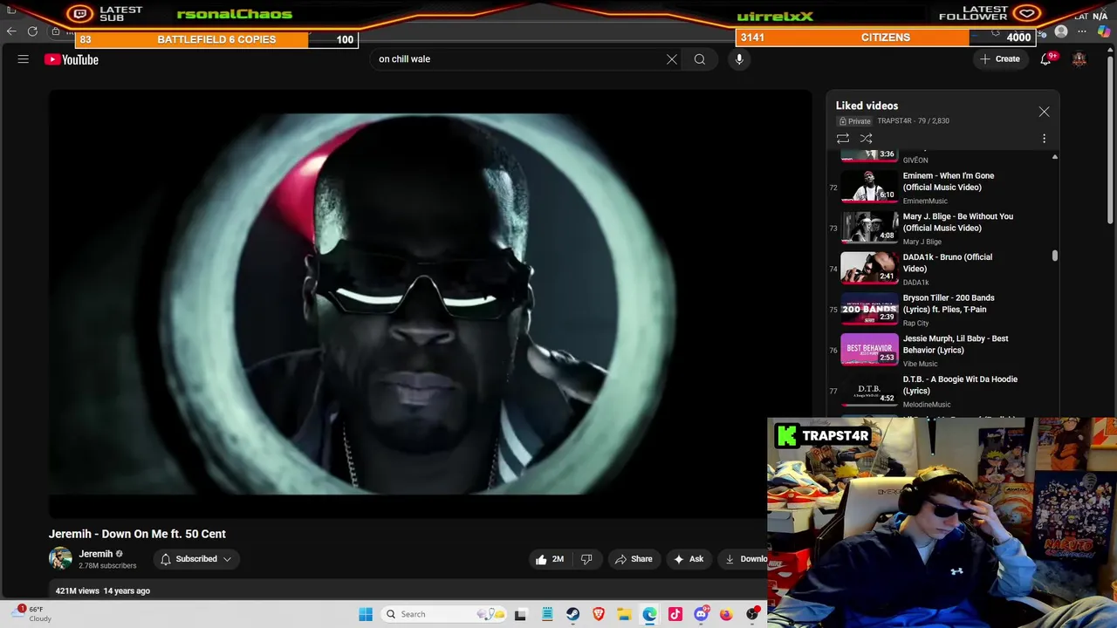Click the video player to pause playback

(x=429, y=304)
